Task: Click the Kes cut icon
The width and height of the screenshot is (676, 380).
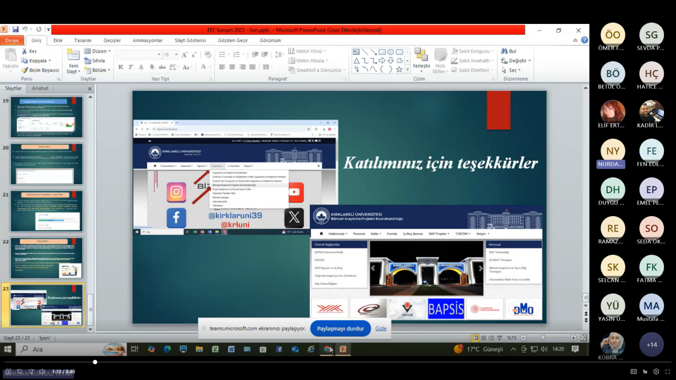Action: tap(25, 51)
